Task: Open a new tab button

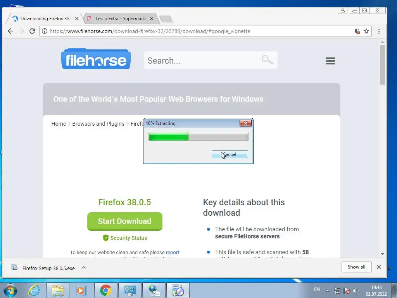Action: click(166, 19)
